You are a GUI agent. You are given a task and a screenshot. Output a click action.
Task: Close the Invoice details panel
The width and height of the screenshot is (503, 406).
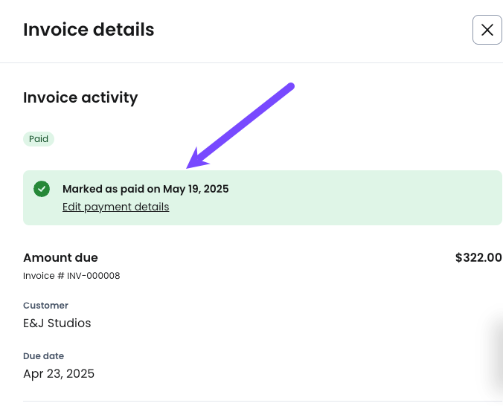coord(487,30)
